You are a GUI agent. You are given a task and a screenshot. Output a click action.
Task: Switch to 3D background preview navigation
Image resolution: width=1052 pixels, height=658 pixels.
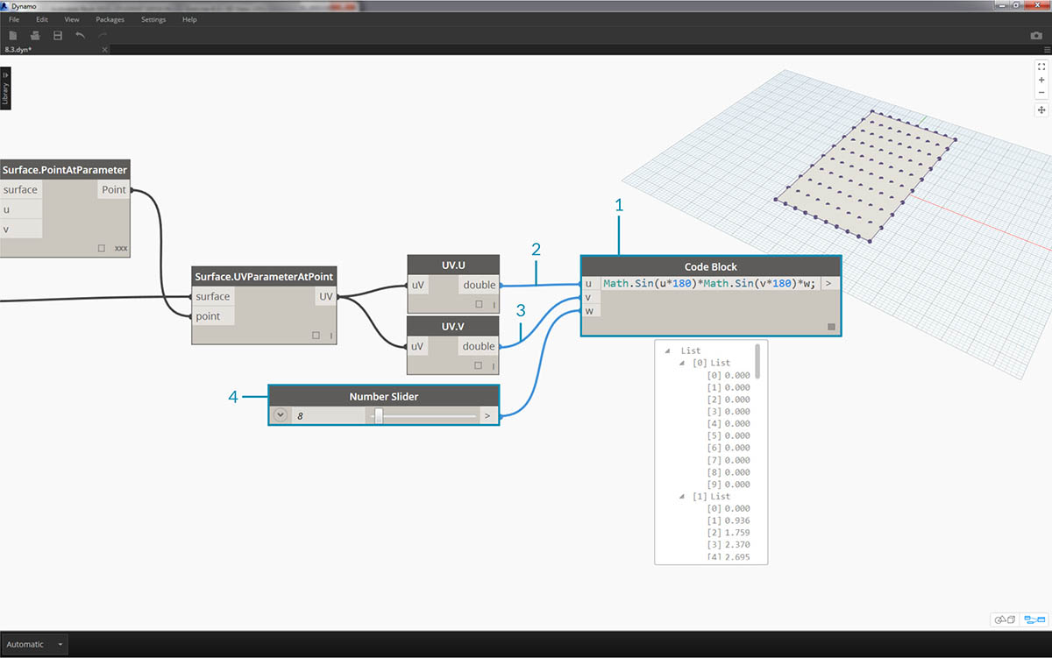coord(1004,619)
